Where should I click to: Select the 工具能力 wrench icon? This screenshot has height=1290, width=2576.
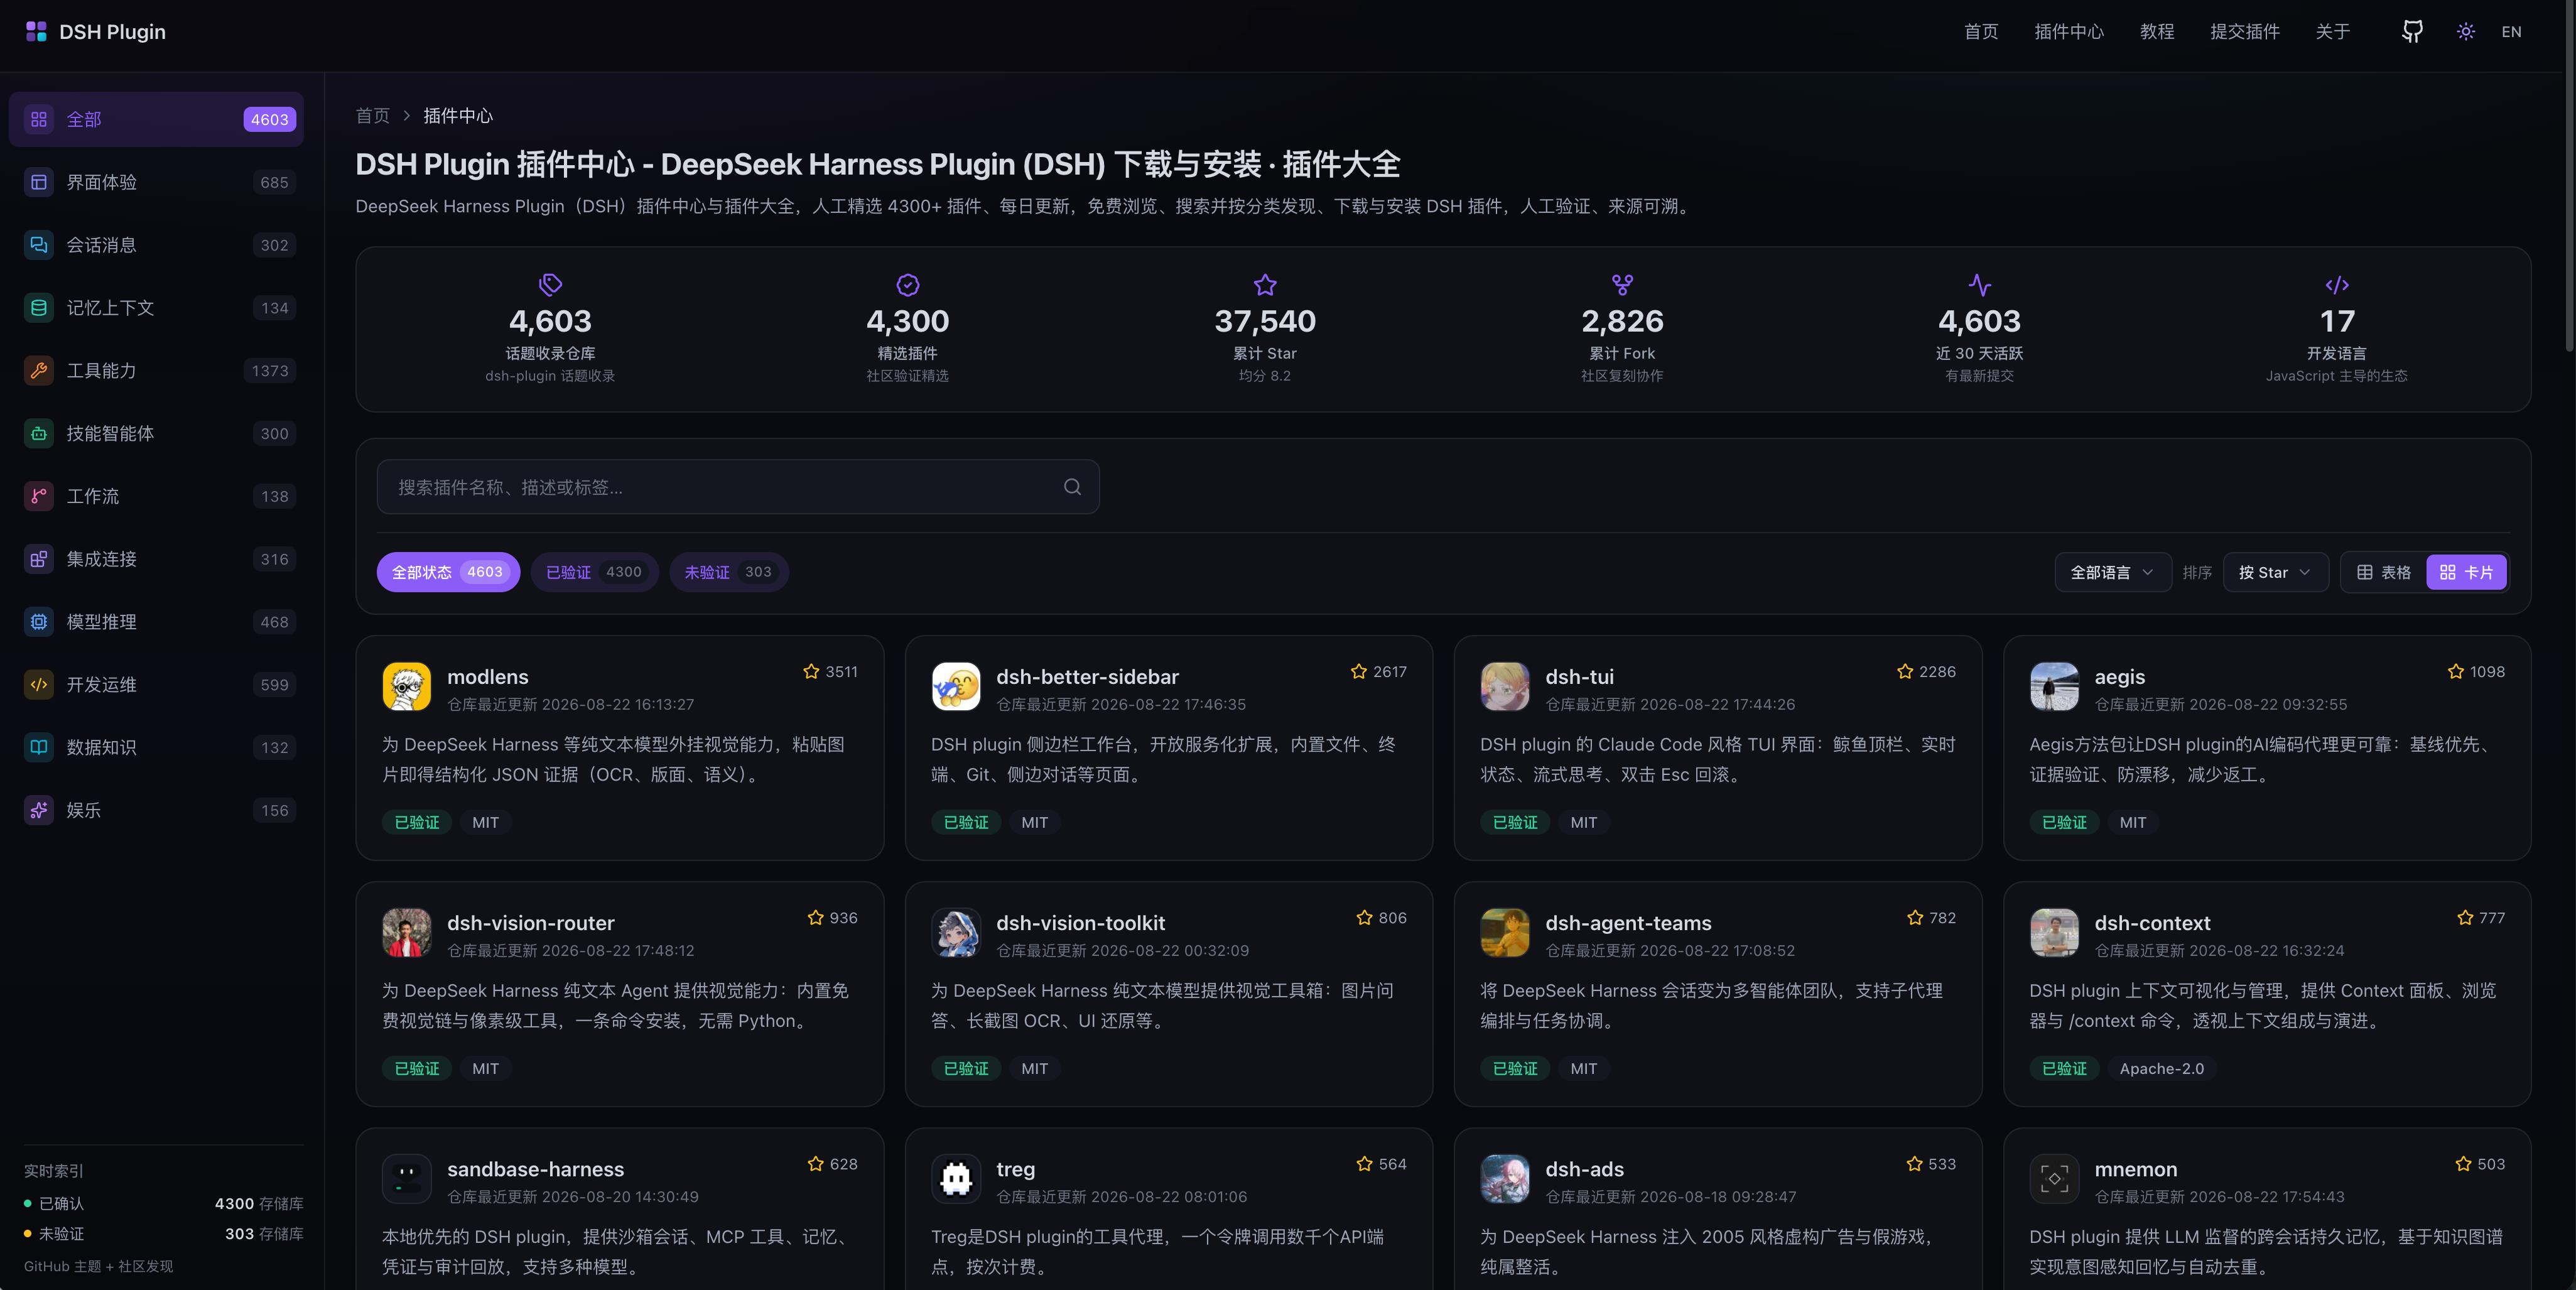39,371
